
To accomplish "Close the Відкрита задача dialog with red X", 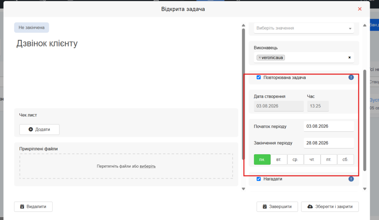I will 360,9.
